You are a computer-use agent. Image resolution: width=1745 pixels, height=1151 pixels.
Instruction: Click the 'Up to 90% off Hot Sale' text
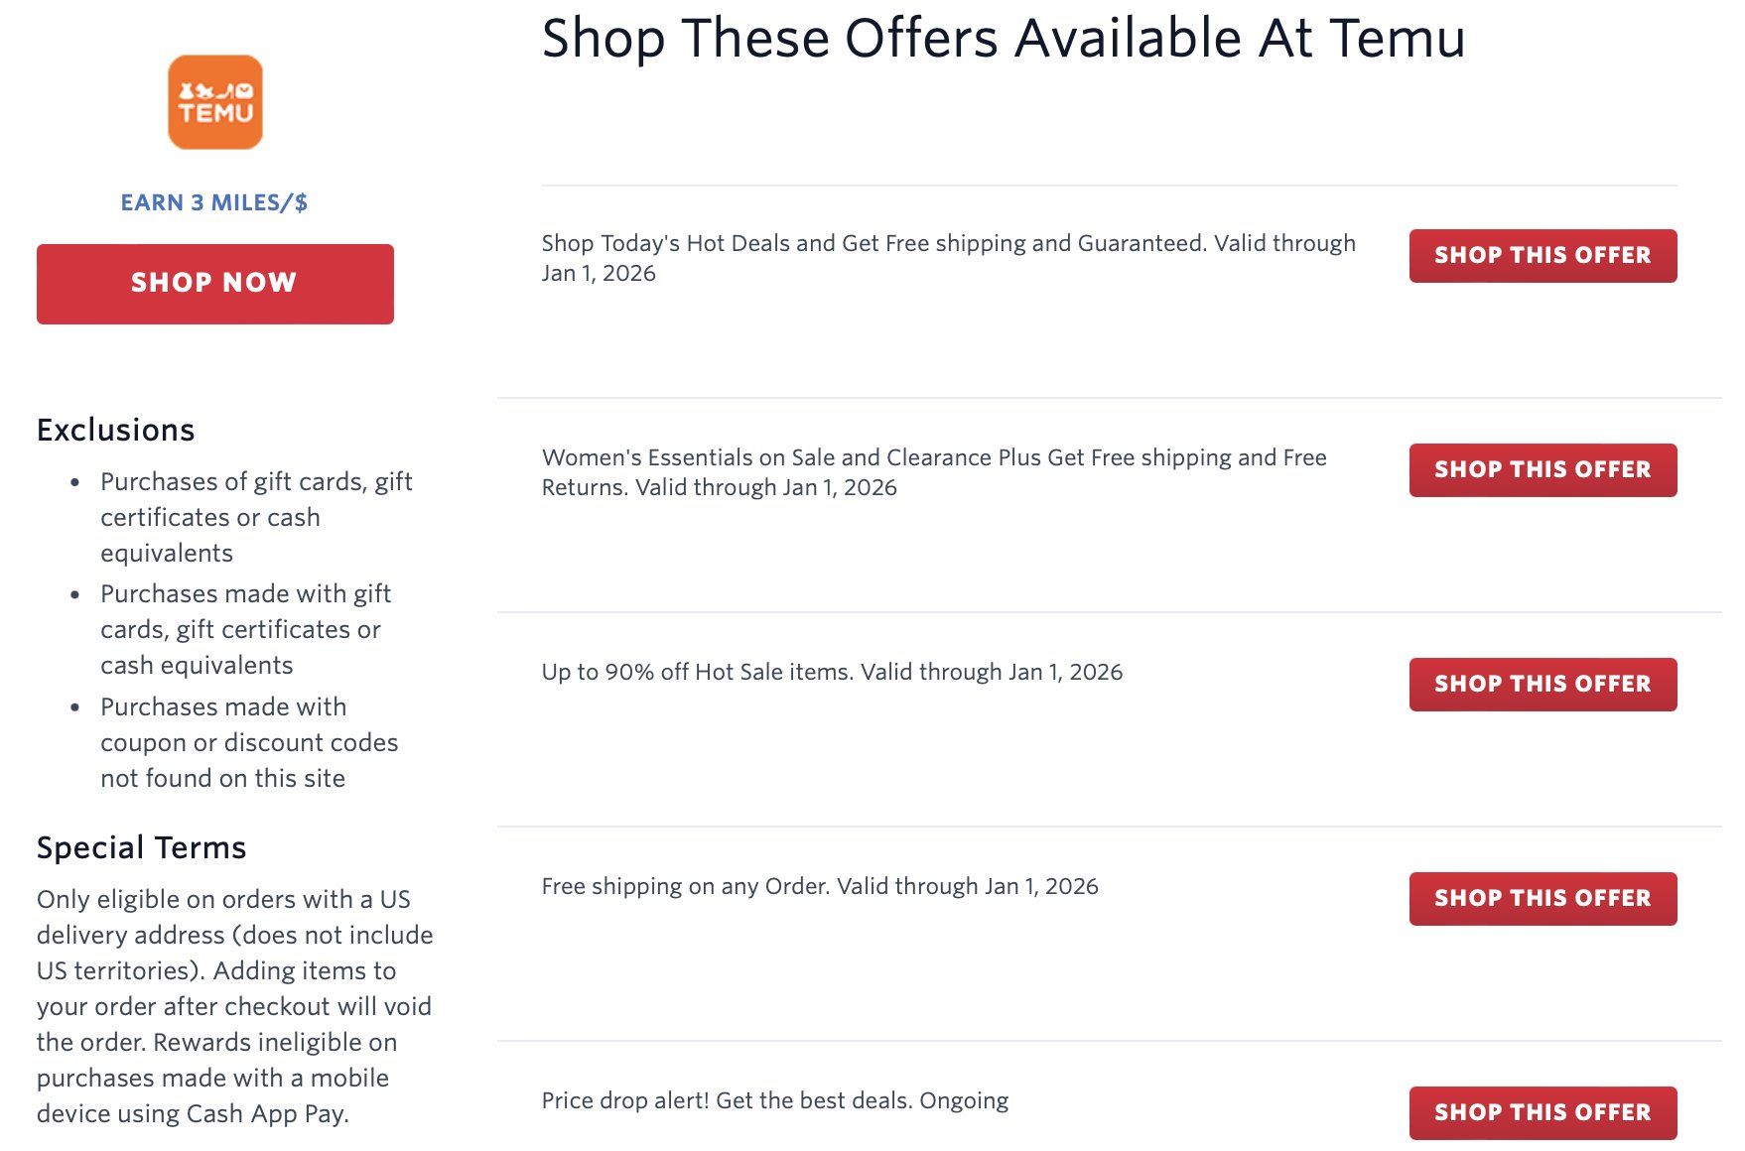click(x=832, y=672)
